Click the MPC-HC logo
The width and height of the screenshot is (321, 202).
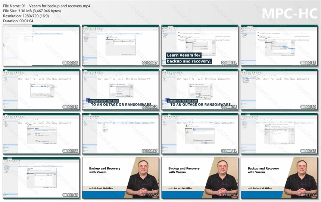290,13
